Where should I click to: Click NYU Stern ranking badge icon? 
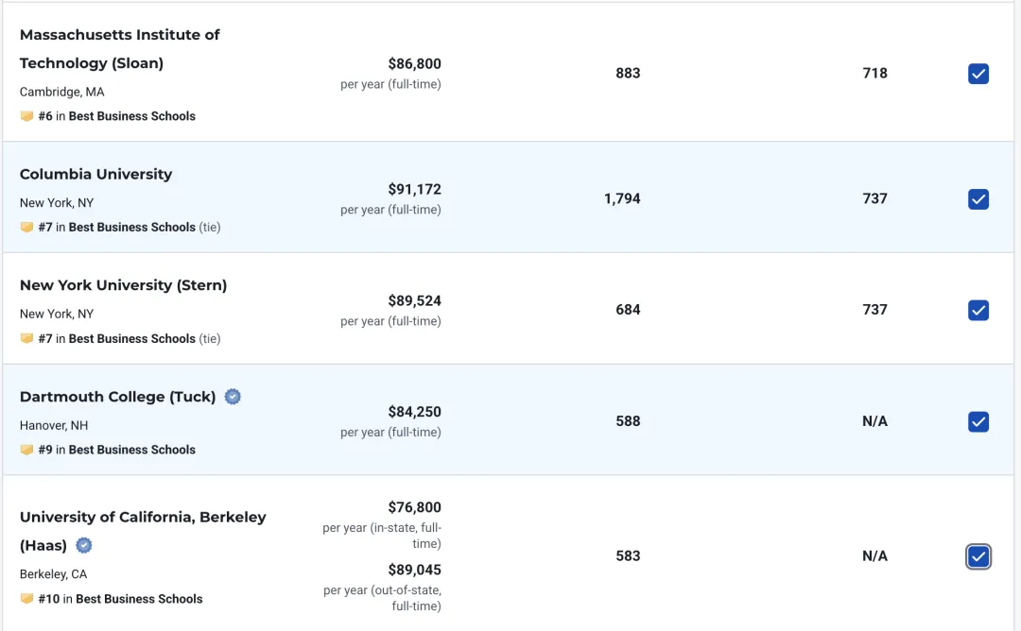coord(26,338)
